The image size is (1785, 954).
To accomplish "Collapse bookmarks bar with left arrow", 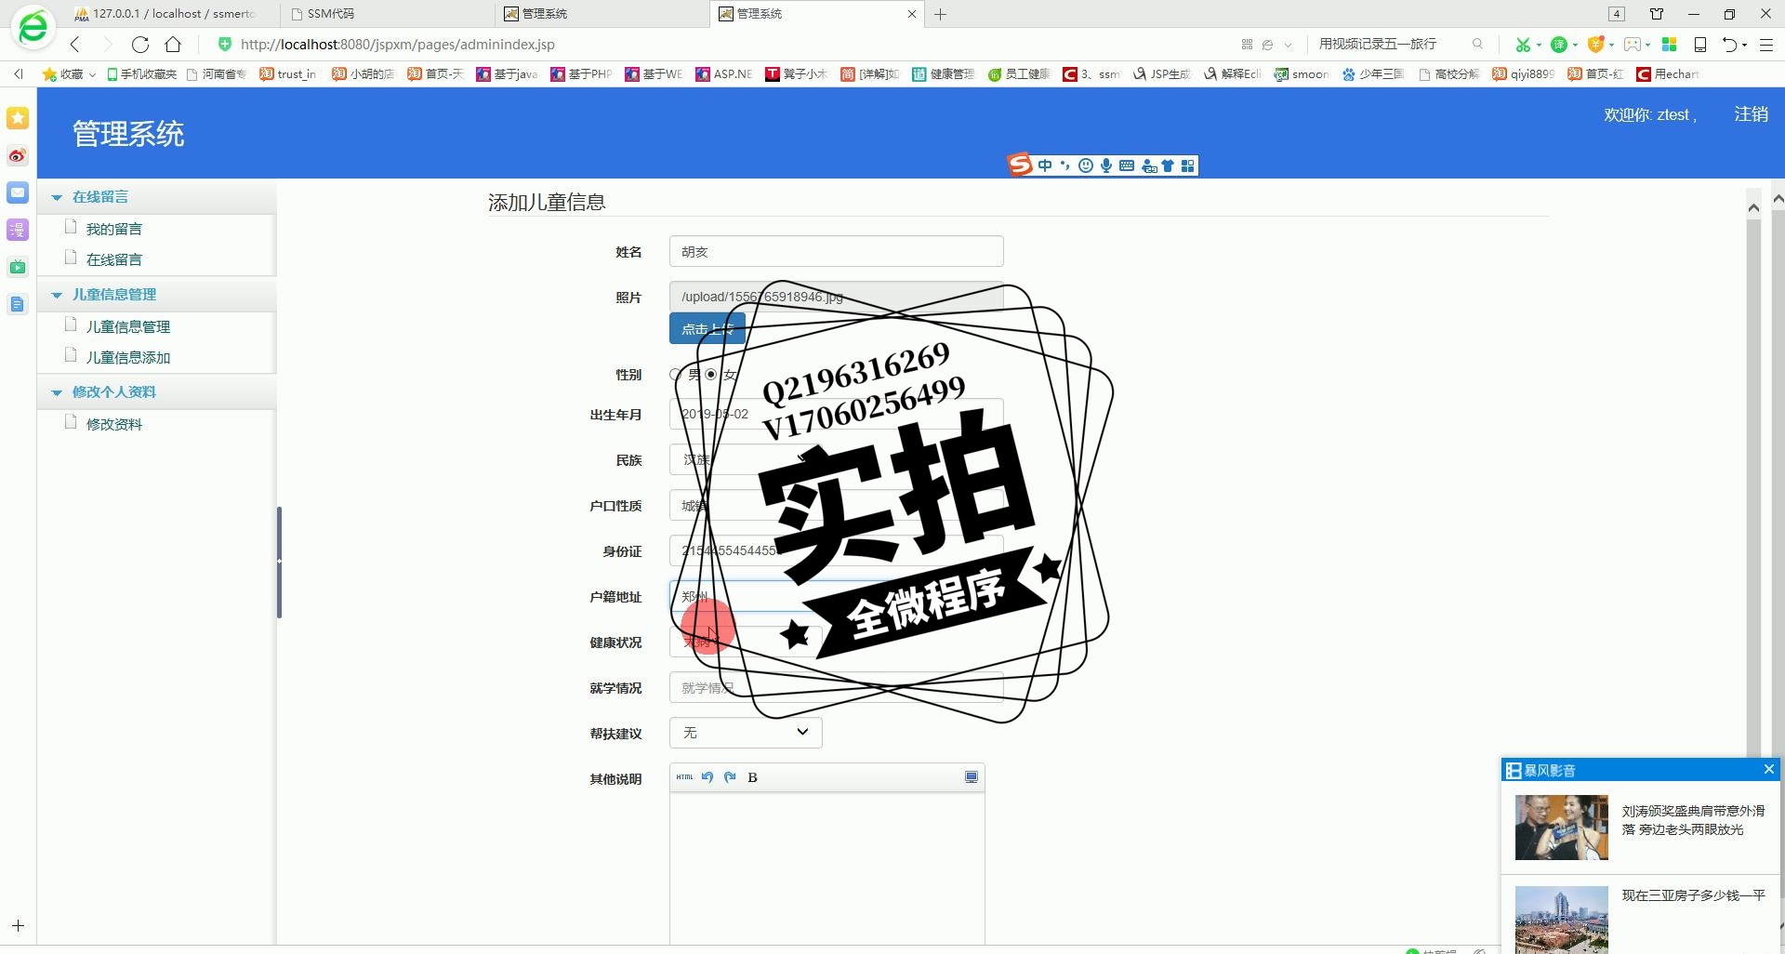I will pos(18,73).
